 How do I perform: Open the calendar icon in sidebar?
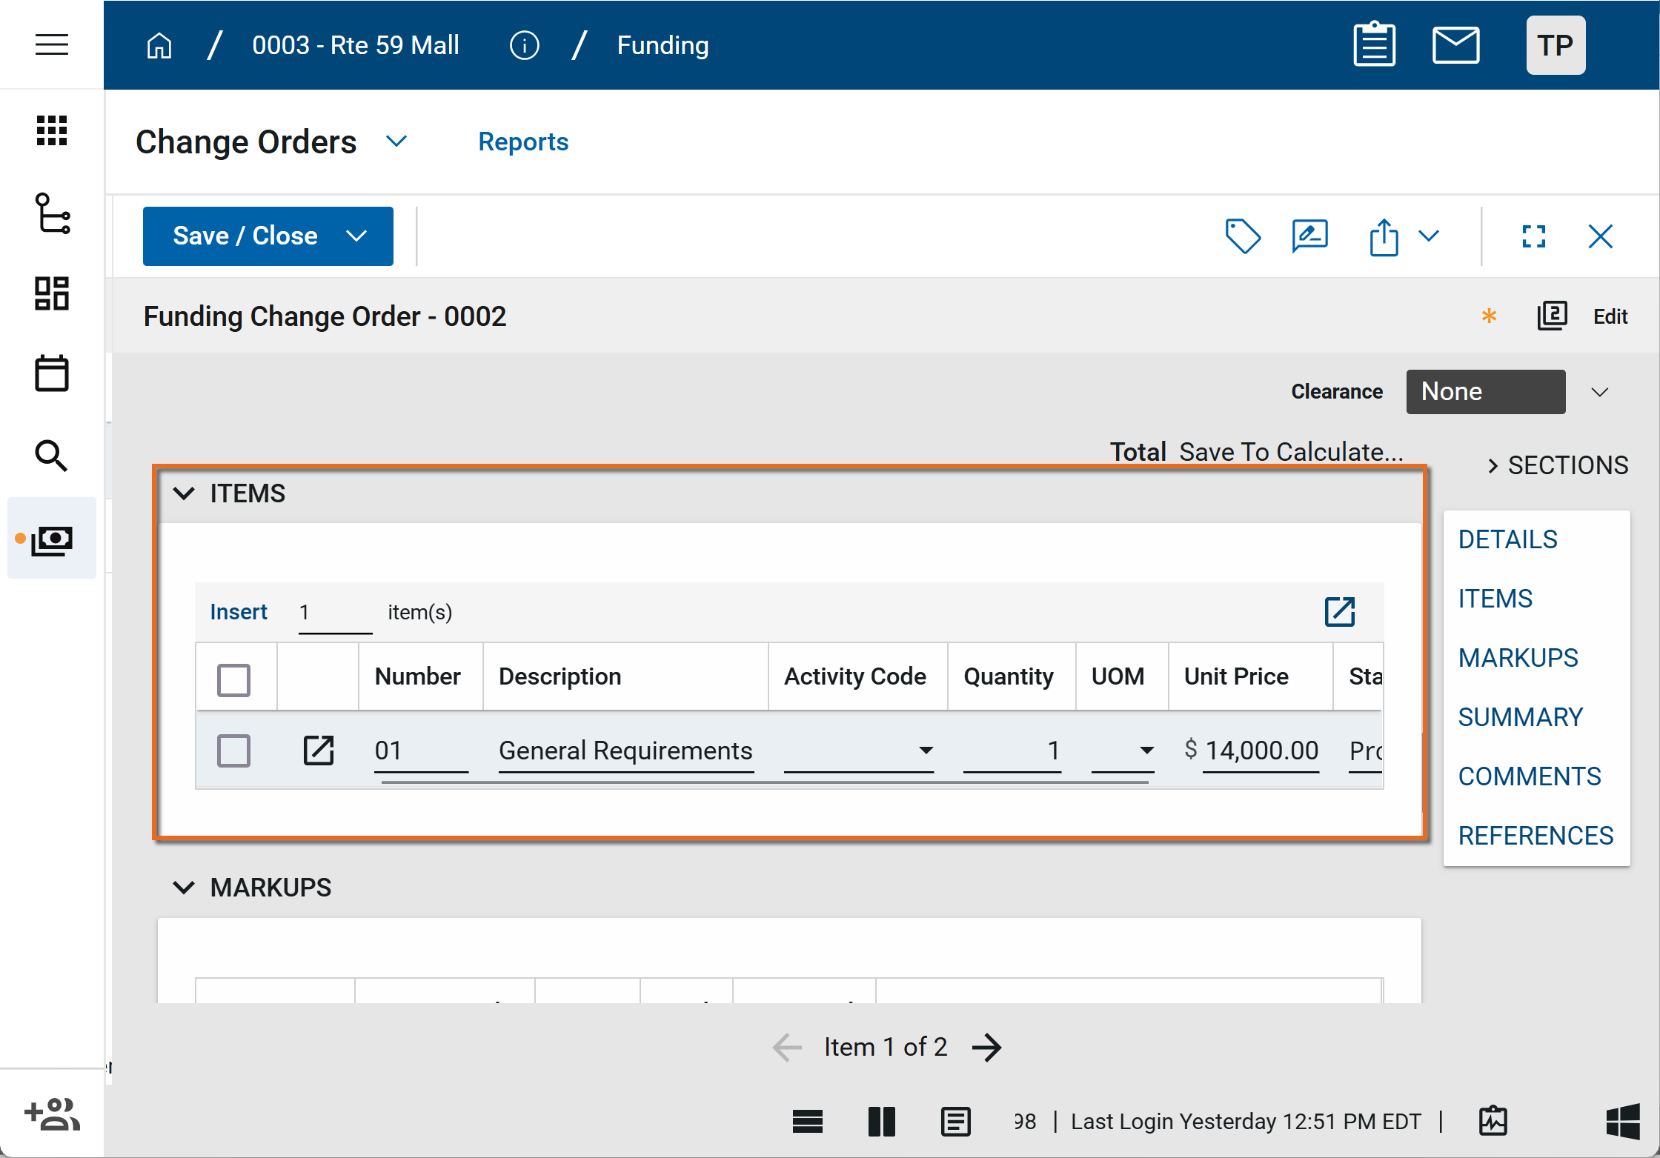(x=51, y=373)
